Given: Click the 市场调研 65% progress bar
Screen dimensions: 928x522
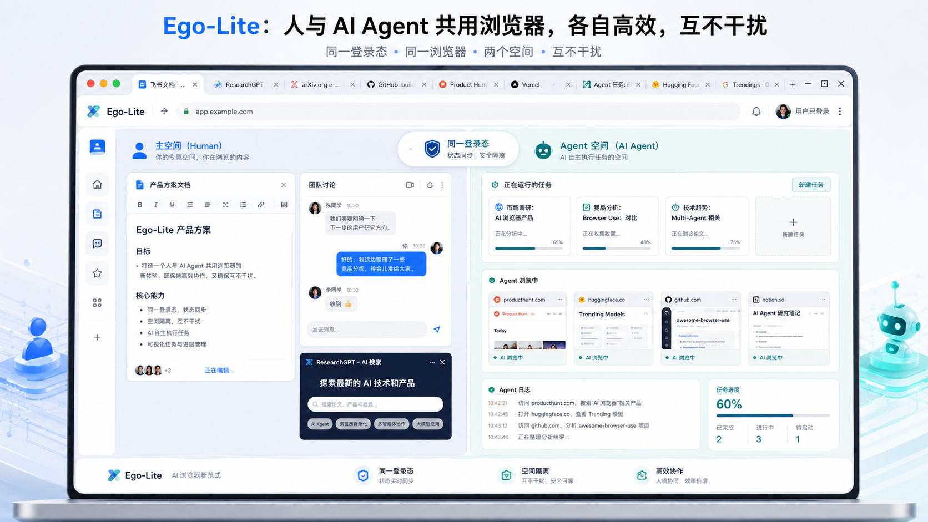Looking at the screenshot, I should point(528,249).
